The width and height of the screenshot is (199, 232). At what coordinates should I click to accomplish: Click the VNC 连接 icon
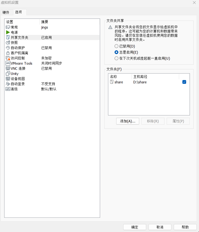[8, 68]
